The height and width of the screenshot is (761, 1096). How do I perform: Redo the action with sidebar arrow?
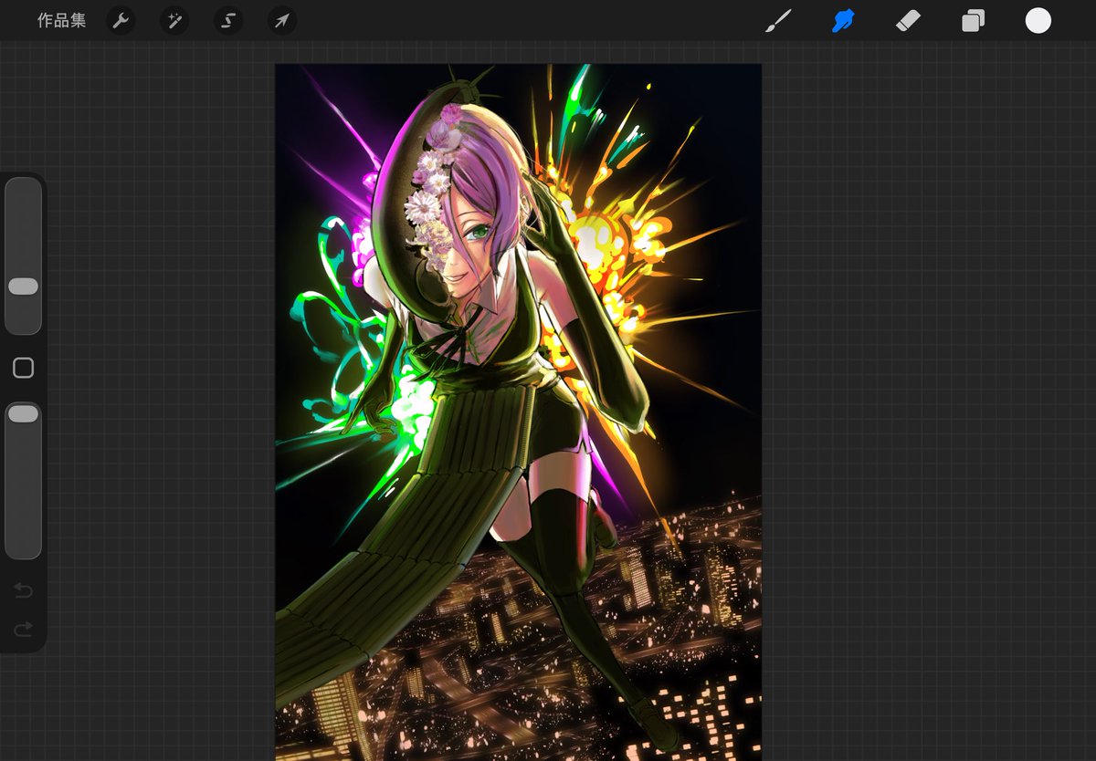click(23, 629)
